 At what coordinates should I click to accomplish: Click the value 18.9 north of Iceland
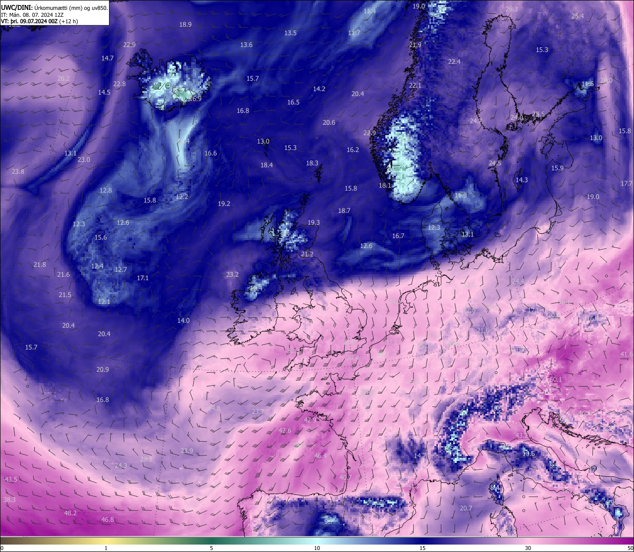(x=185, y=24)
